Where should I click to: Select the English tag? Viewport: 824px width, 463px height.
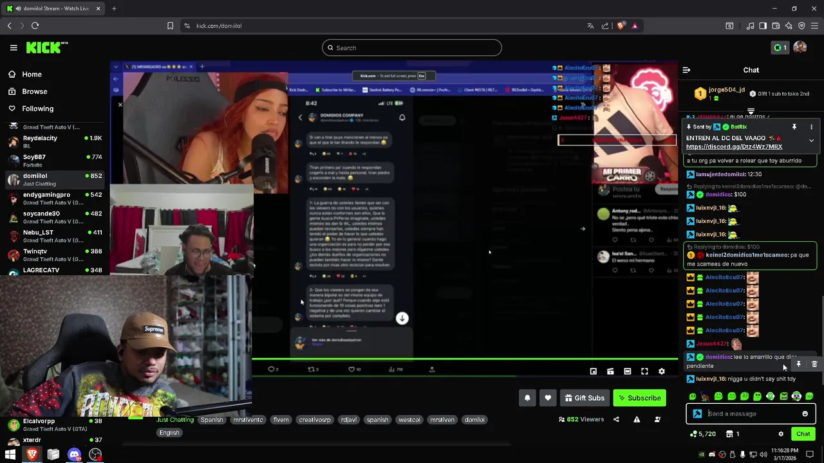pyautogui.click(x=169, y=433)
